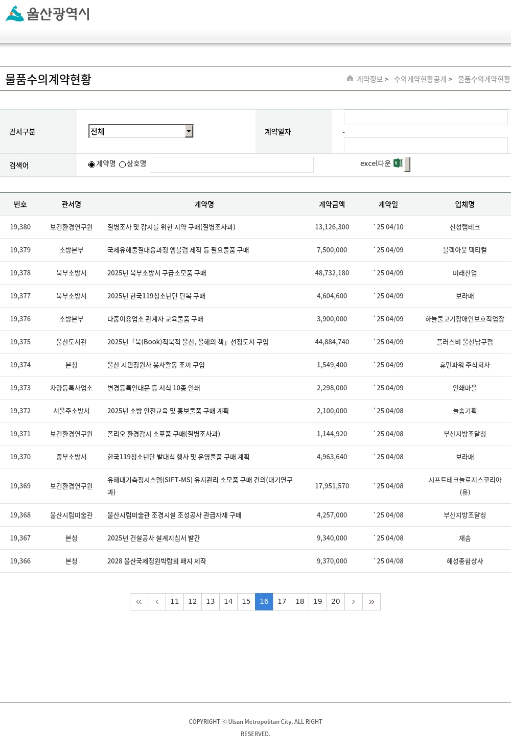Click contract '유해대기측정시스템(SIFT-MS) 유지관리 소모품'
This screenshot has height=754, width=511.
pyautogui.click(x=200, y=486)
